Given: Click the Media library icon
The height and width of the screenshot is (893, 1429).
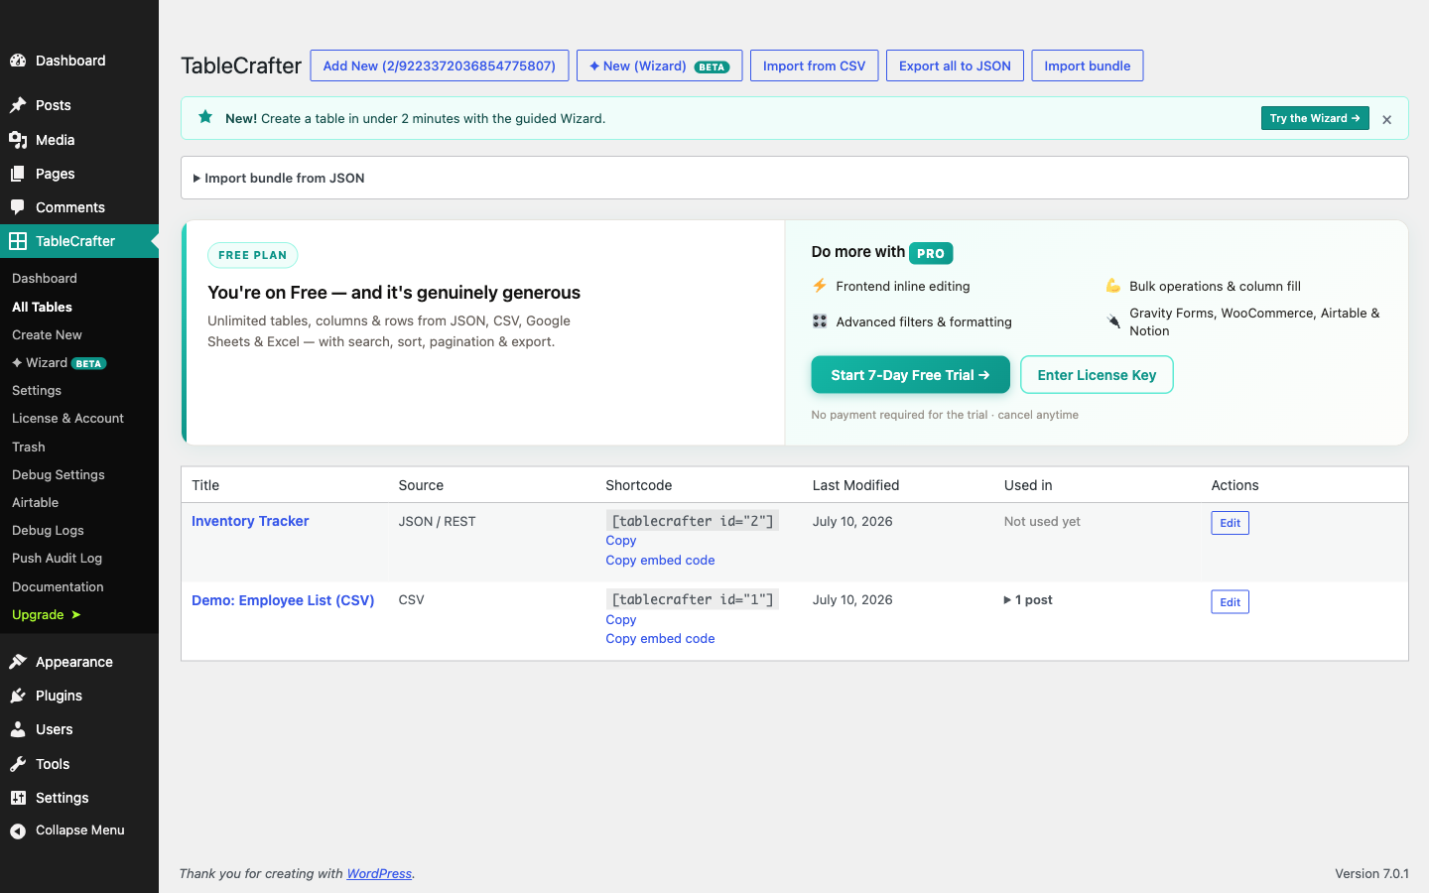Looking at the screenshot, I should [18, 140].
